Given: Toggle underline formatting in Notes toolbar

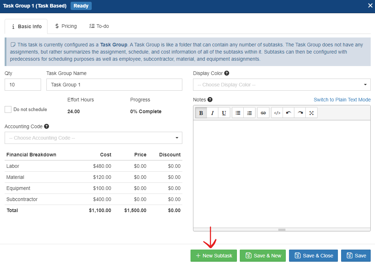Looking at the screenshot, I should (x=224, y=113).
